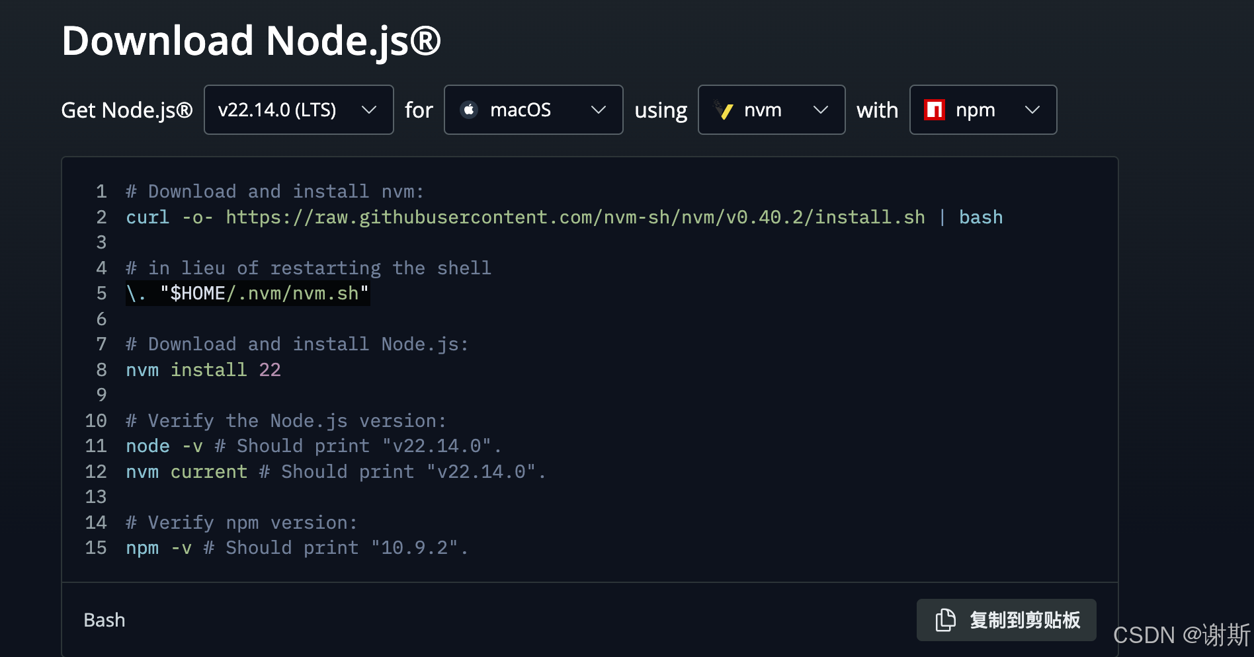Click the comment '# Download and install Node.js:'
This screenshot has height=657, width=1254.
pyautogui.click(x=297, y=344)
